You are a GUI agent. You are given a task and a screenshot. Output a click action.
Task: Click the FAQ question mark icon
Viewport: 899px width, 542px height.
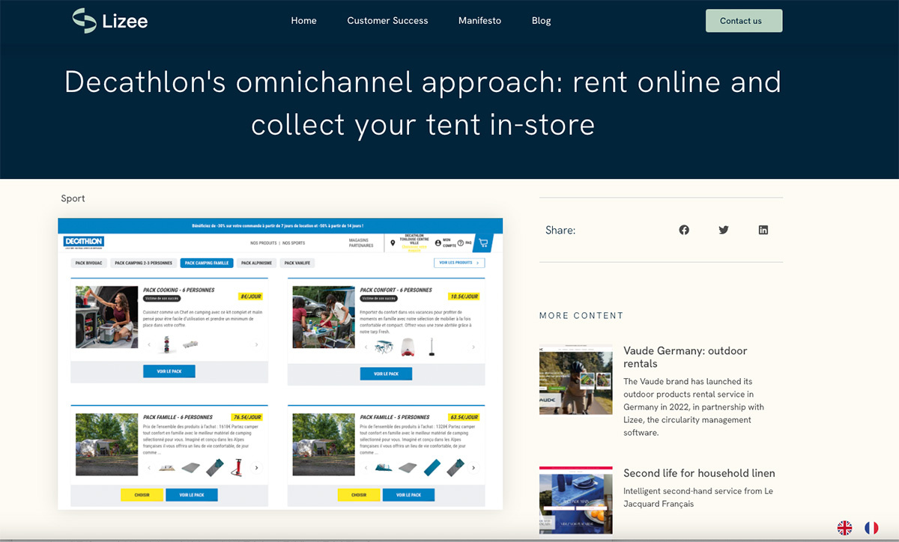(x=461, y=243)
